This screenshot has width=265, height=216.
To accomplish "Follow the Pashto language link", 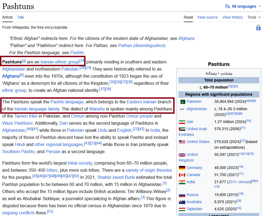I will tap(67, 102).
